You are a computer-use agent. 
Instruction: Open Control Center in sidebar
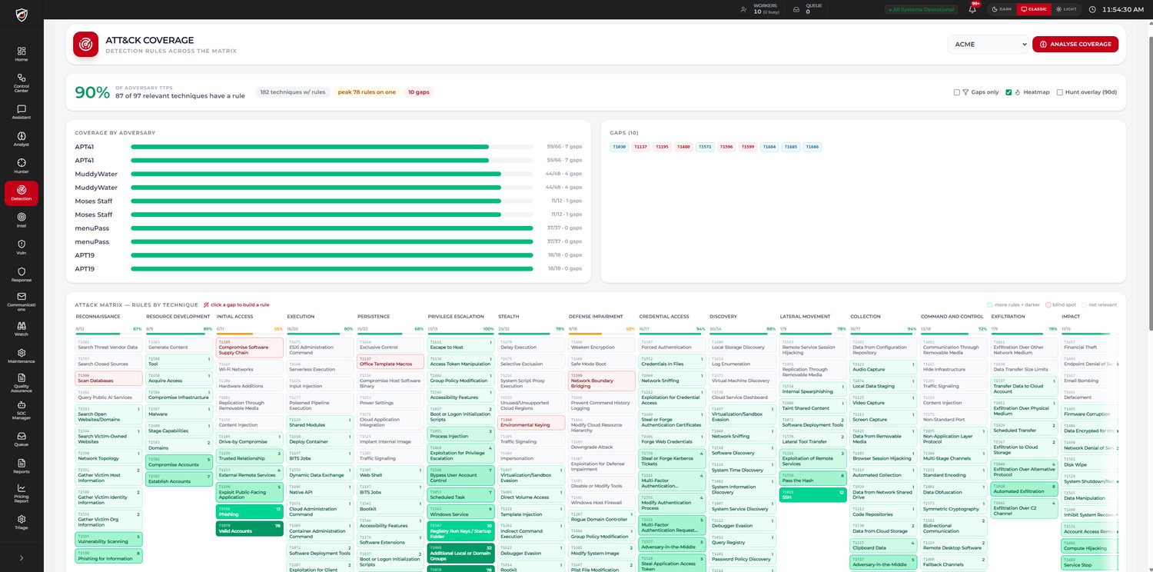21,82
